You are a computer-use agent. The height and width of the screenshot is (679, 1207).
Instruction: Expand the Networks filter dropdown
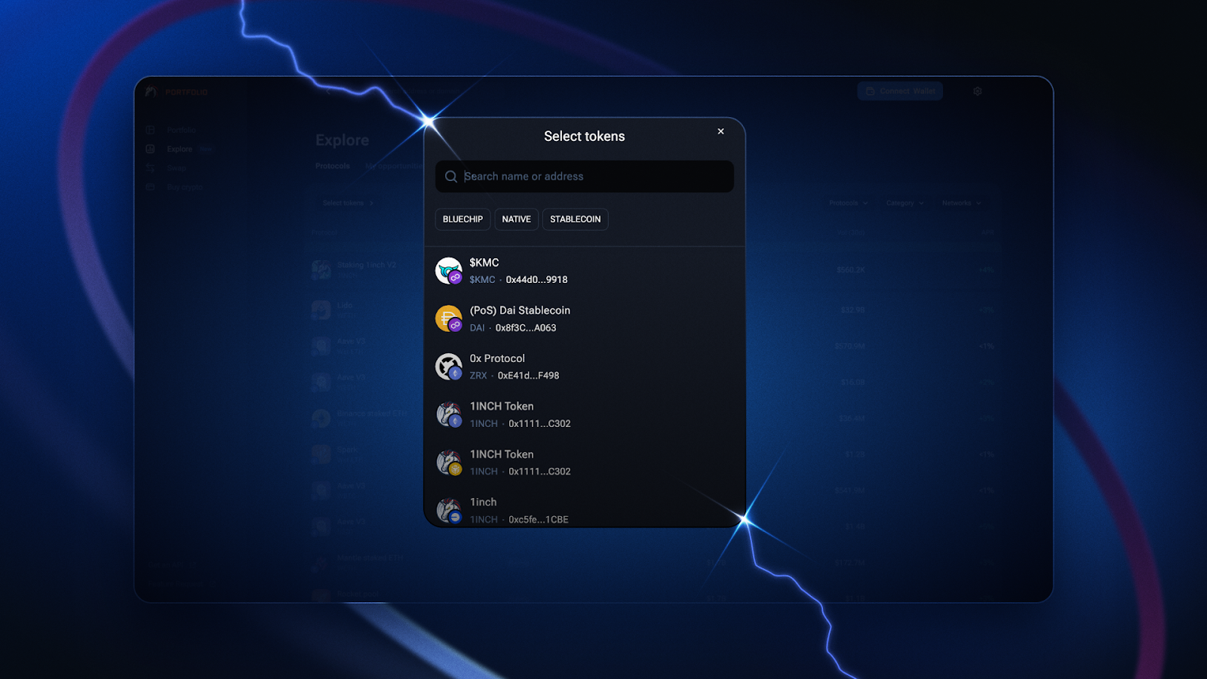pos(961,203)
